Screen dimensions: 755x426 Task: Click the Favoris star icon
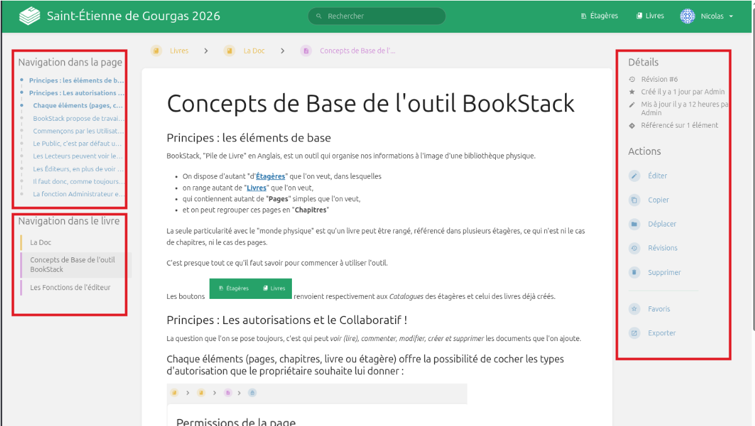coord(634,309)
